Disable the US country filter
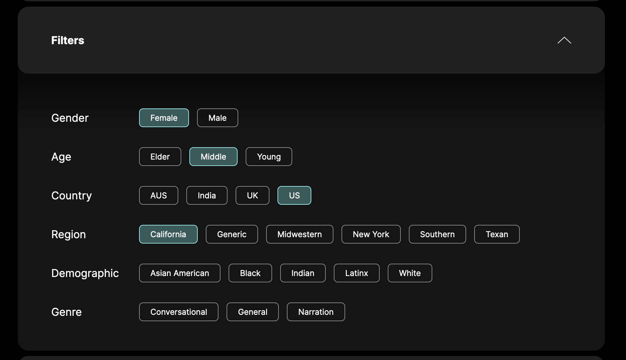 coord(294,195)
